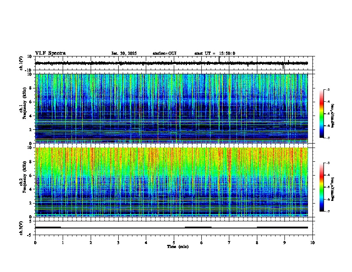Click the "-3" label on ch.1 color scale
This screenshot has height=272, width=352.
click(x=328, y=89)
